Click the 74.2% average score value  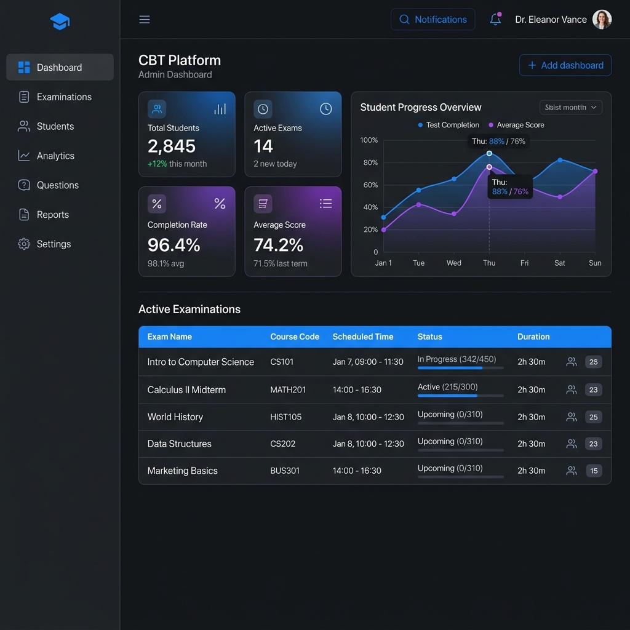[x=278, y=245]
